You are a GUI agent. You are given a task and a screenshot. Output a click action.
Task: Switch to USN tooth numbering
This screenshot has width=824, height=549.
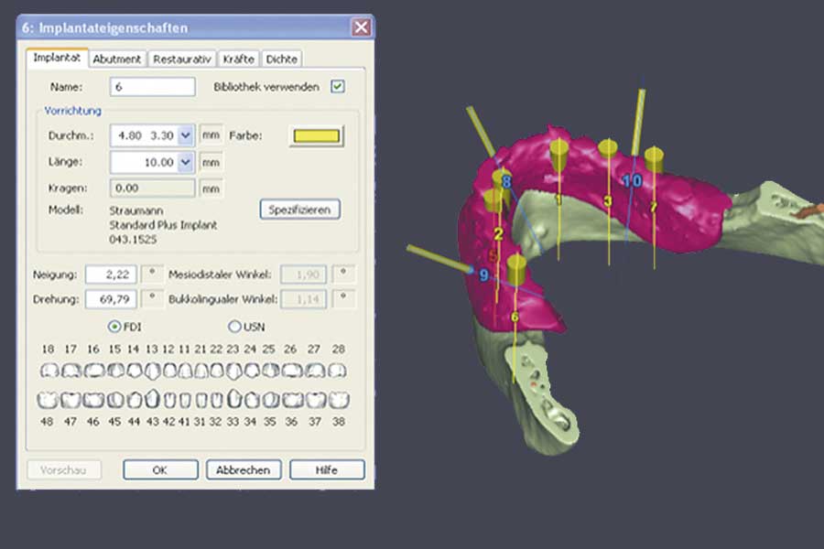[x=233, y=326]
